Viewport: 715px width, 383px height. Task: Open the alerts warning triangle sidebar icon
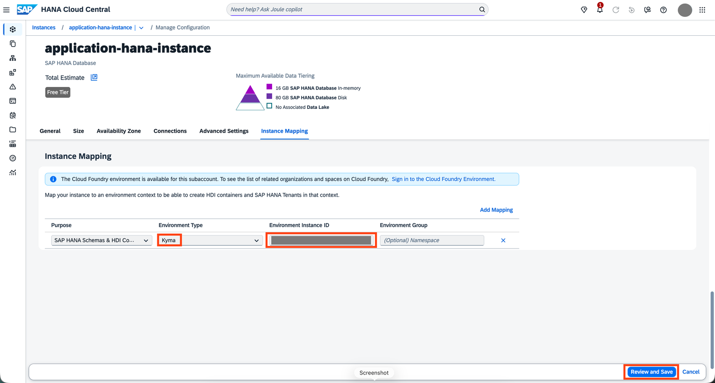[13, 87]
